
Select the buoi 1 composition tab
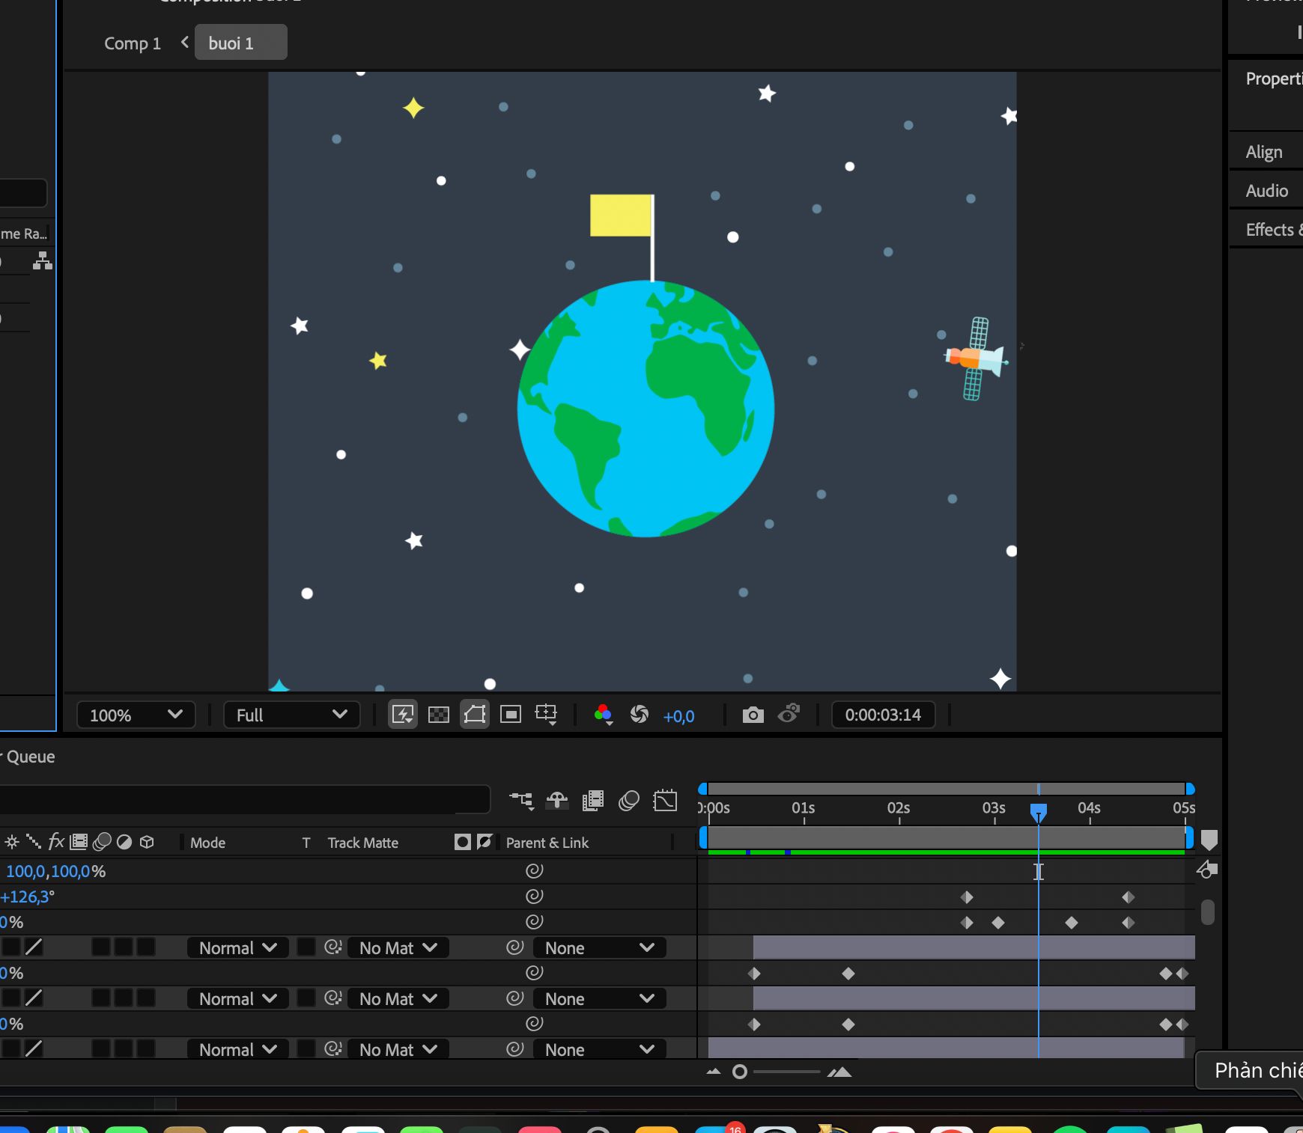240,43
